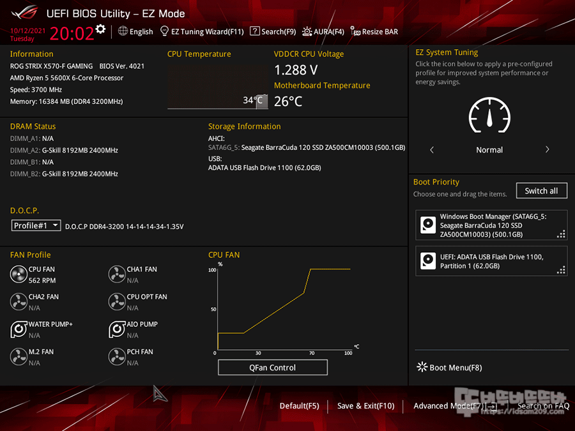Click DIMM_A2 G-Skill 8192MB entry

(64, 150)
